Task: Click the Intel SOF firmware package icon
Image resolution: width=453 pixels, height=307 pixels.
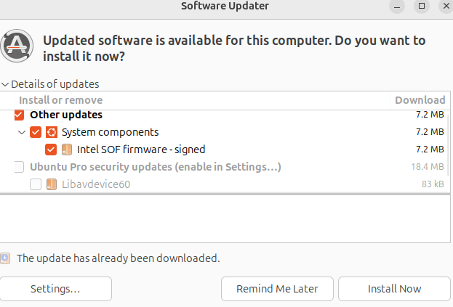Action: (x=67, y=150)
